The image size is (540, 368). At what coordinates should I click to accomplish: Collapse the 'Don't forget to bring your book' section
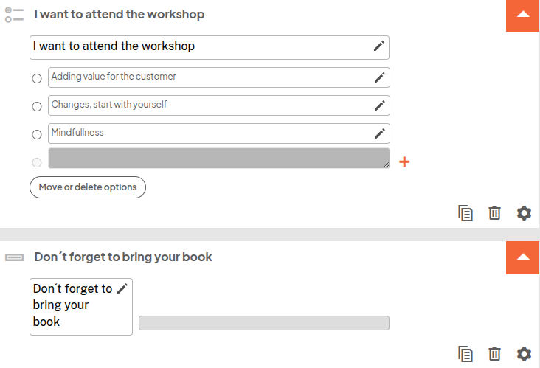(x=523, y=257)
